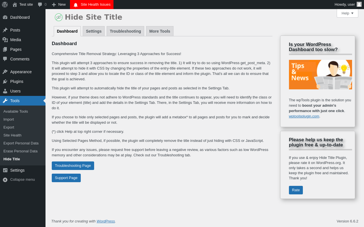Click the Tips & News banner image
Image resolution: width=364 pixels, height=227 pixels.
point(320,75)
